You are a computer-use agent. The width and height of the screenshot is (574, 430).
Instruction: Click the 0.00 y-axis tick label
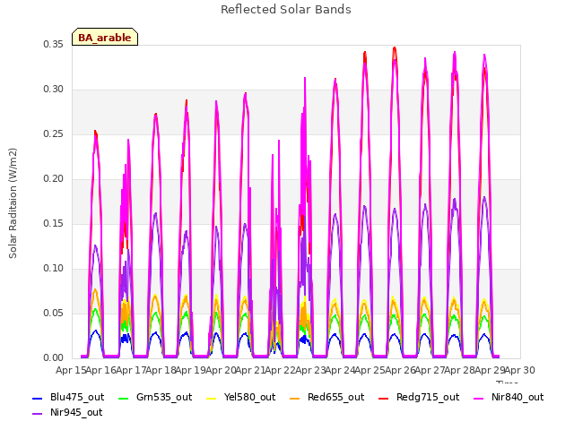coord(54,358)
